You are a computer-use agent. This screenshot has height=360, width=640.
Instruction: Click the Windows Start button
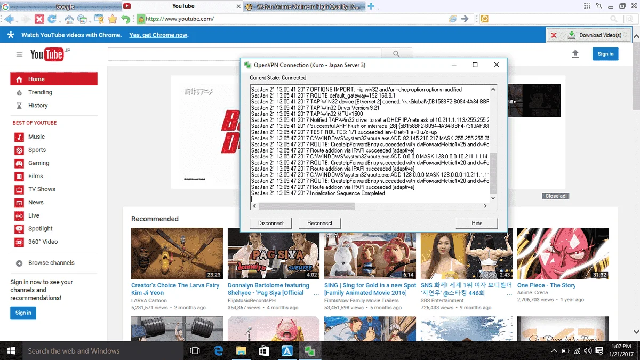(x=11, y=350)
